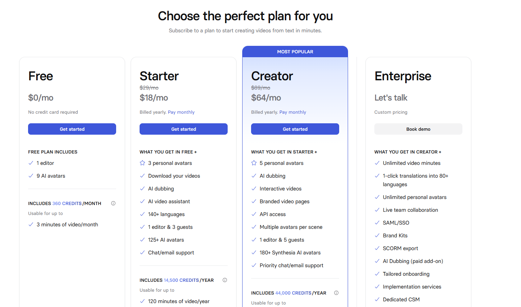Click info icon beside 360 credits/month
This screenshot has height=307, width=521.
pos(113,203)
